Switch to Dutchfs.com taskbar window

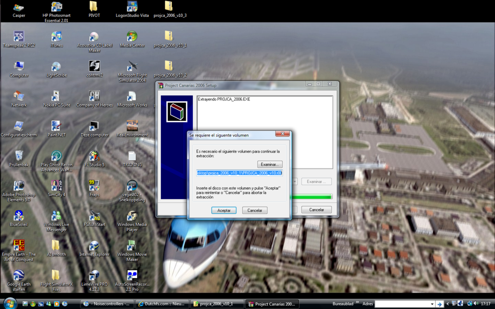[162, 304]
